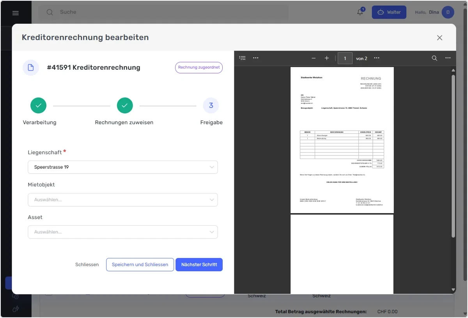468x318 pixels.
Task: Open the three-dots menu beside the PDF search icon
Action: [448, 58]
